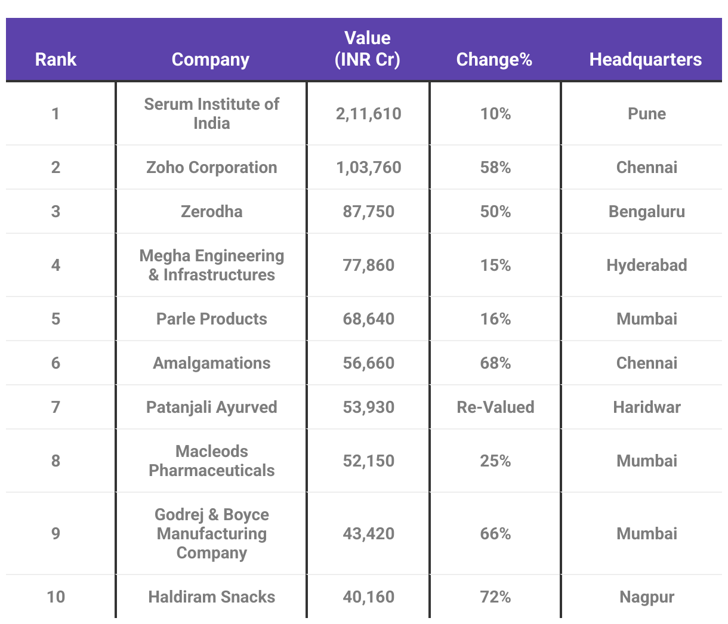Select the Haldiram Snacks company cell
728x624 pixels.
(x=211, y=597)
